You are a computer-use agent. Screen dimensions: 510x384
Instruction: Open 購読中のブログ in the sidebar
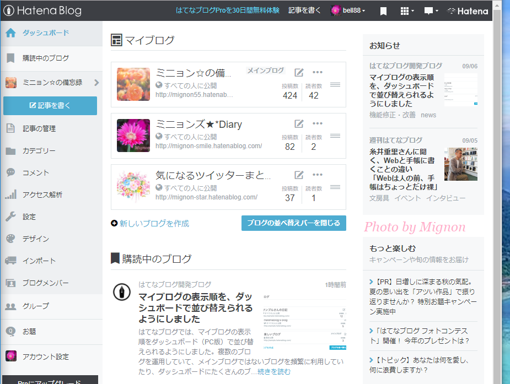(x=51, y=58)
